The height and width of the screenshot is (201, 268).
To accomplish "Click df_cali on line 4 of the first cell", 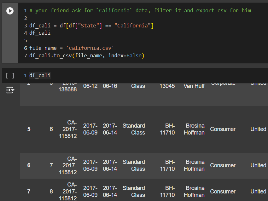I will point(40,33).
